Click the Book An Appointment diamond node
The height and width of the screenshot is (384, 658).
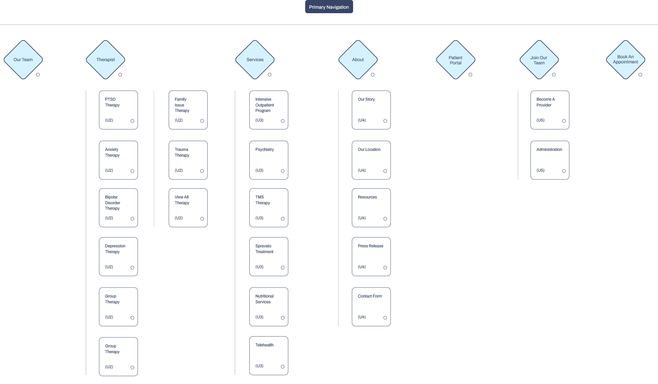coord(625,59)
